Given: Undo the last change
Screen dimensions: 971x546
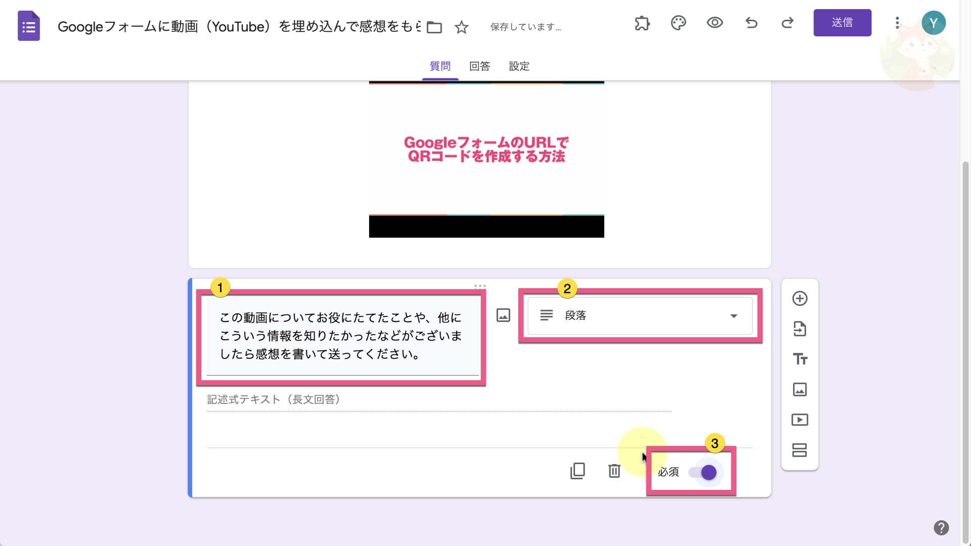Looking at the screenshot, I should [752, 23].
